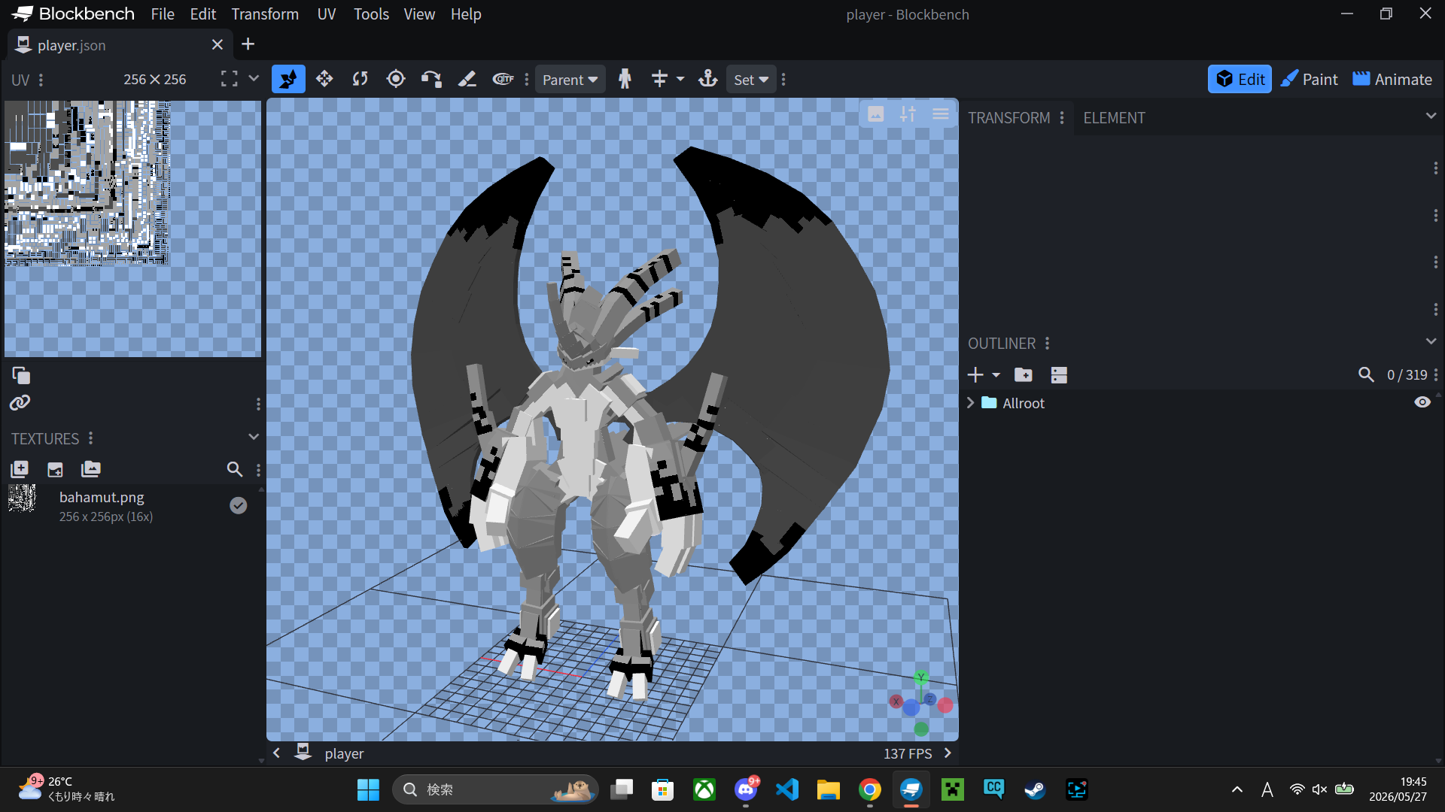The height and width of the screenshot is (812, 1445).
Task: Open the Edit menu in menu bar
Action: point(203,14)
